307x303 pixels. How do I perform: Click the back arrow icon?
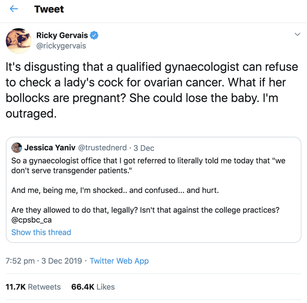[14, 9]
